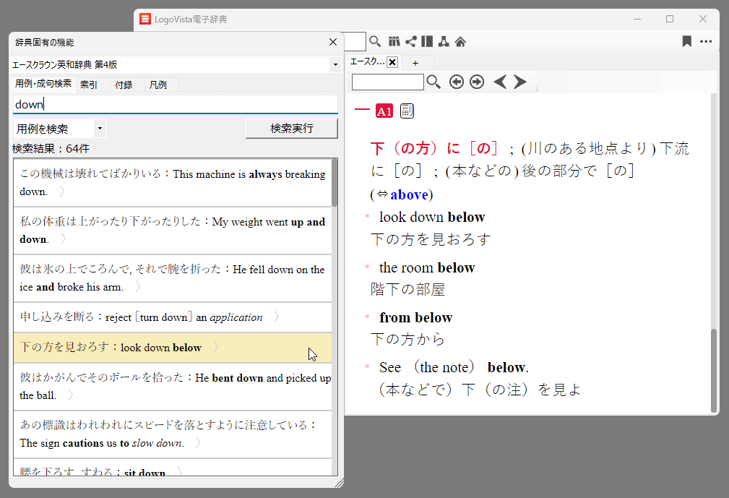Switch to the 索引 tab
The width and height of the screenshot is (729, 498).
pos(89,85)
